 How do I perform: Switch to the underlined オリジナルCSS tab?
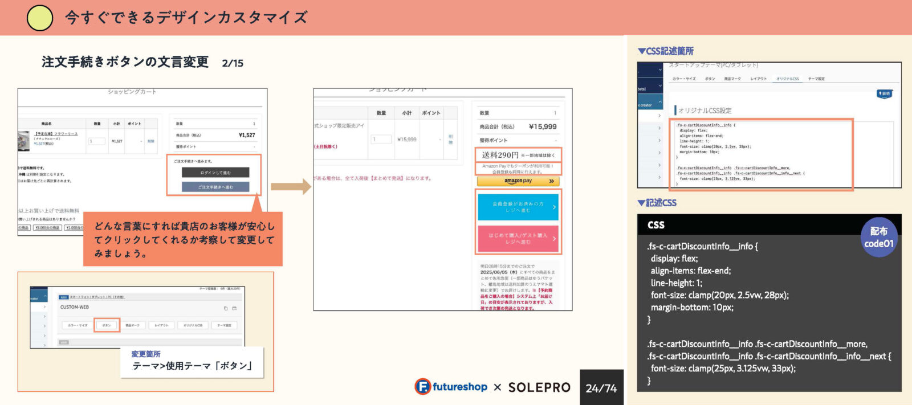tap(787, 79)
